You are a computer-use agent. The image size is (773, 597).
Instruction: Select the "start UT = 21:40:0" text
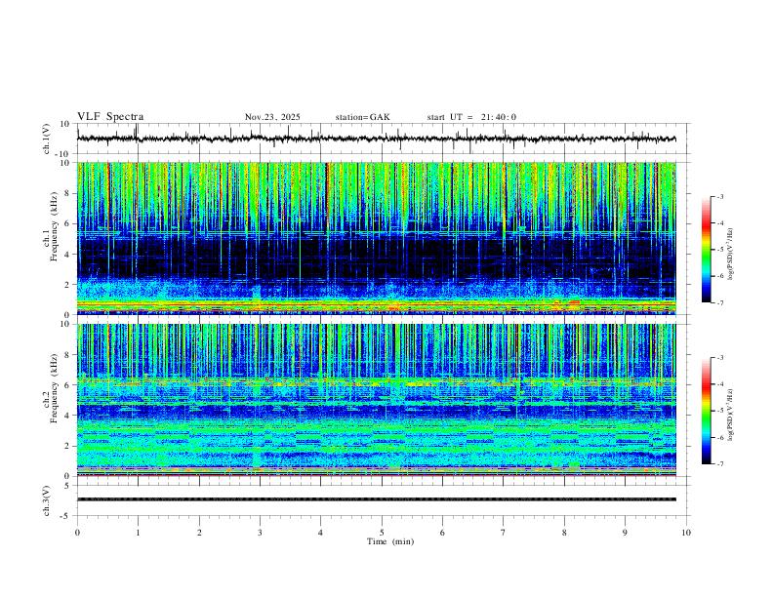point(471,117)
